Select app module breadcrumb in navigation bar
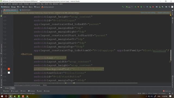 pyautogui.click(x=13, y=7)
